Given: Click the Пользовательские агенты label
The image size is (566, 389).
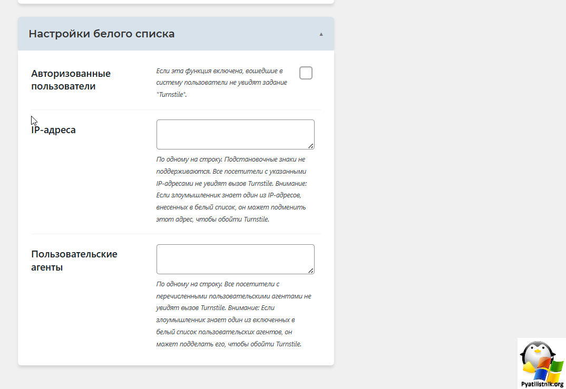Looking at the screenshot, I should coord(74,260).
